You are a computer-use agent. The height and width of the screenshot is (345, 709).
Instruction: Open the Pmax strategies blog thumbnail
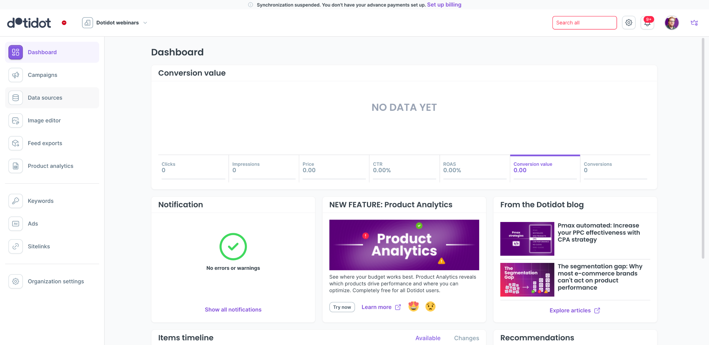coord(527,239)
